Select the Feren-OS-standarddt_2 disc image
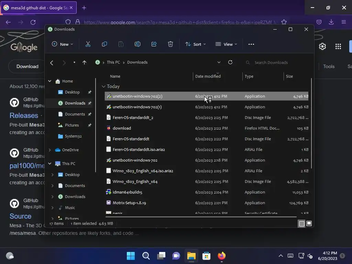The width and height of the screenshot is (352, 264). pyautogui.click(x=207, y=118)
